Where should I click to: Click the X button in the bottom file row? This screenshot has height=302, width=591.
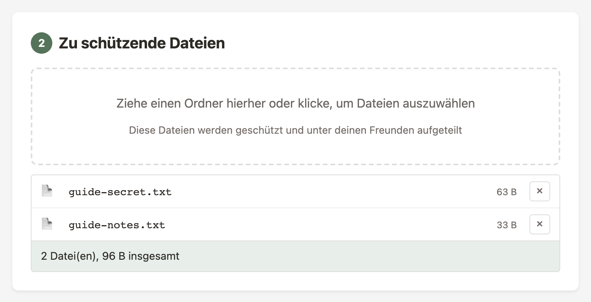click(539, 224)
